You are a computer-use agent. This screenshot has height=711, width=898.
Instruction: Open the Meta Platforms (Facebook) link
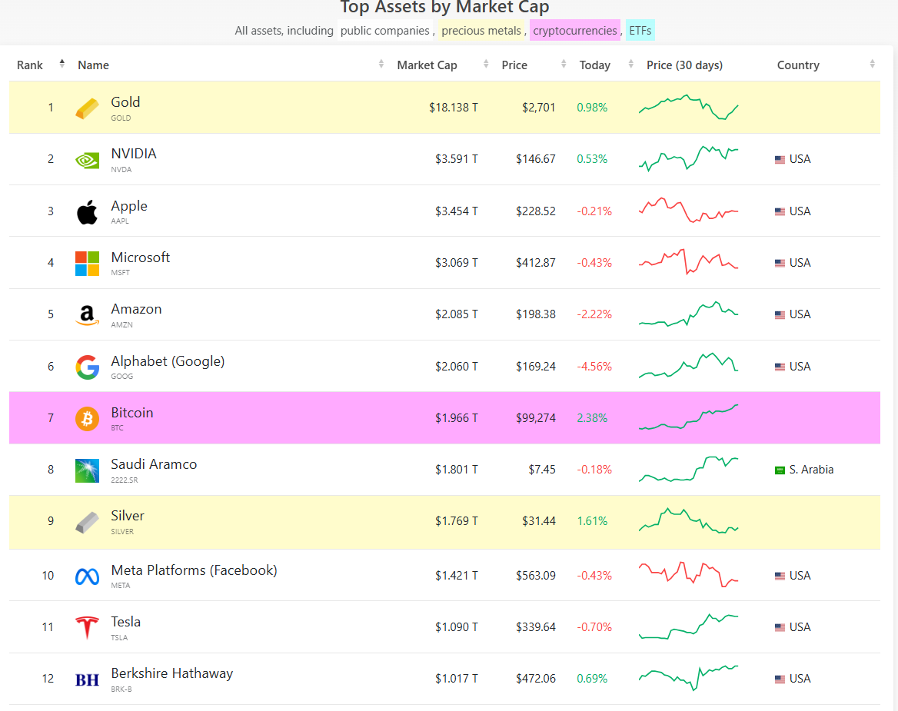(x=195, y=570)
